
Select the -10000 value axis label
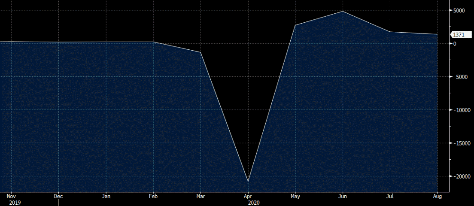pyautogui.click(x=460, y=110)
